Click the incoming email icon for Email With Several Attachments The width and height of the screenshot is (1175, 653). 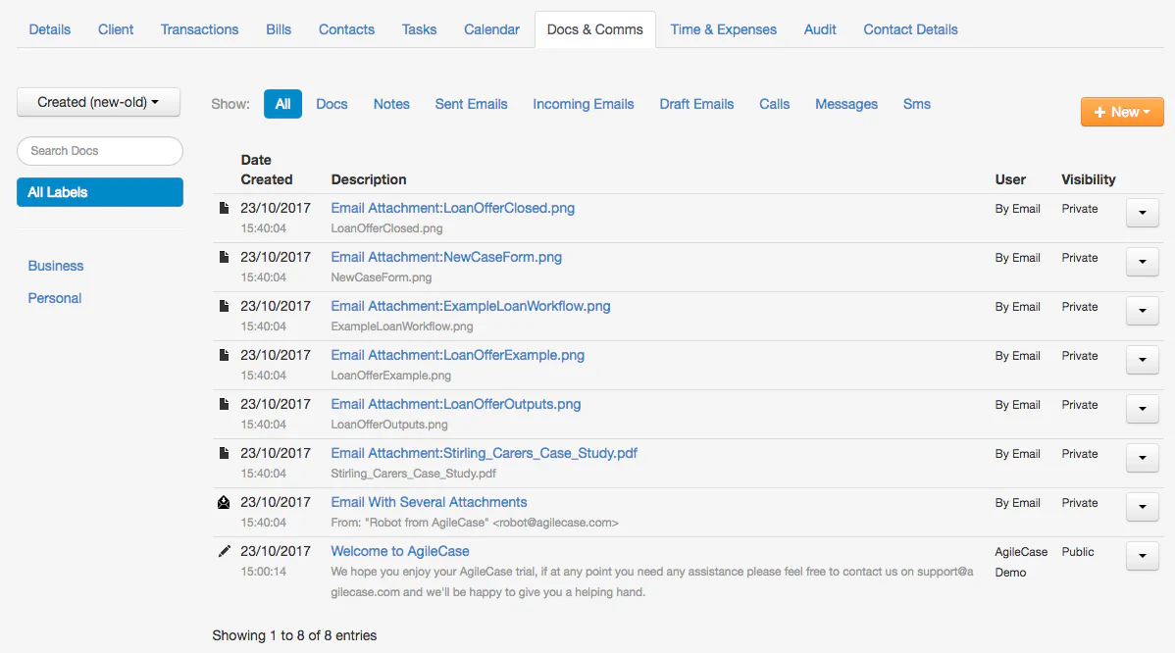[x=224, y=501]
